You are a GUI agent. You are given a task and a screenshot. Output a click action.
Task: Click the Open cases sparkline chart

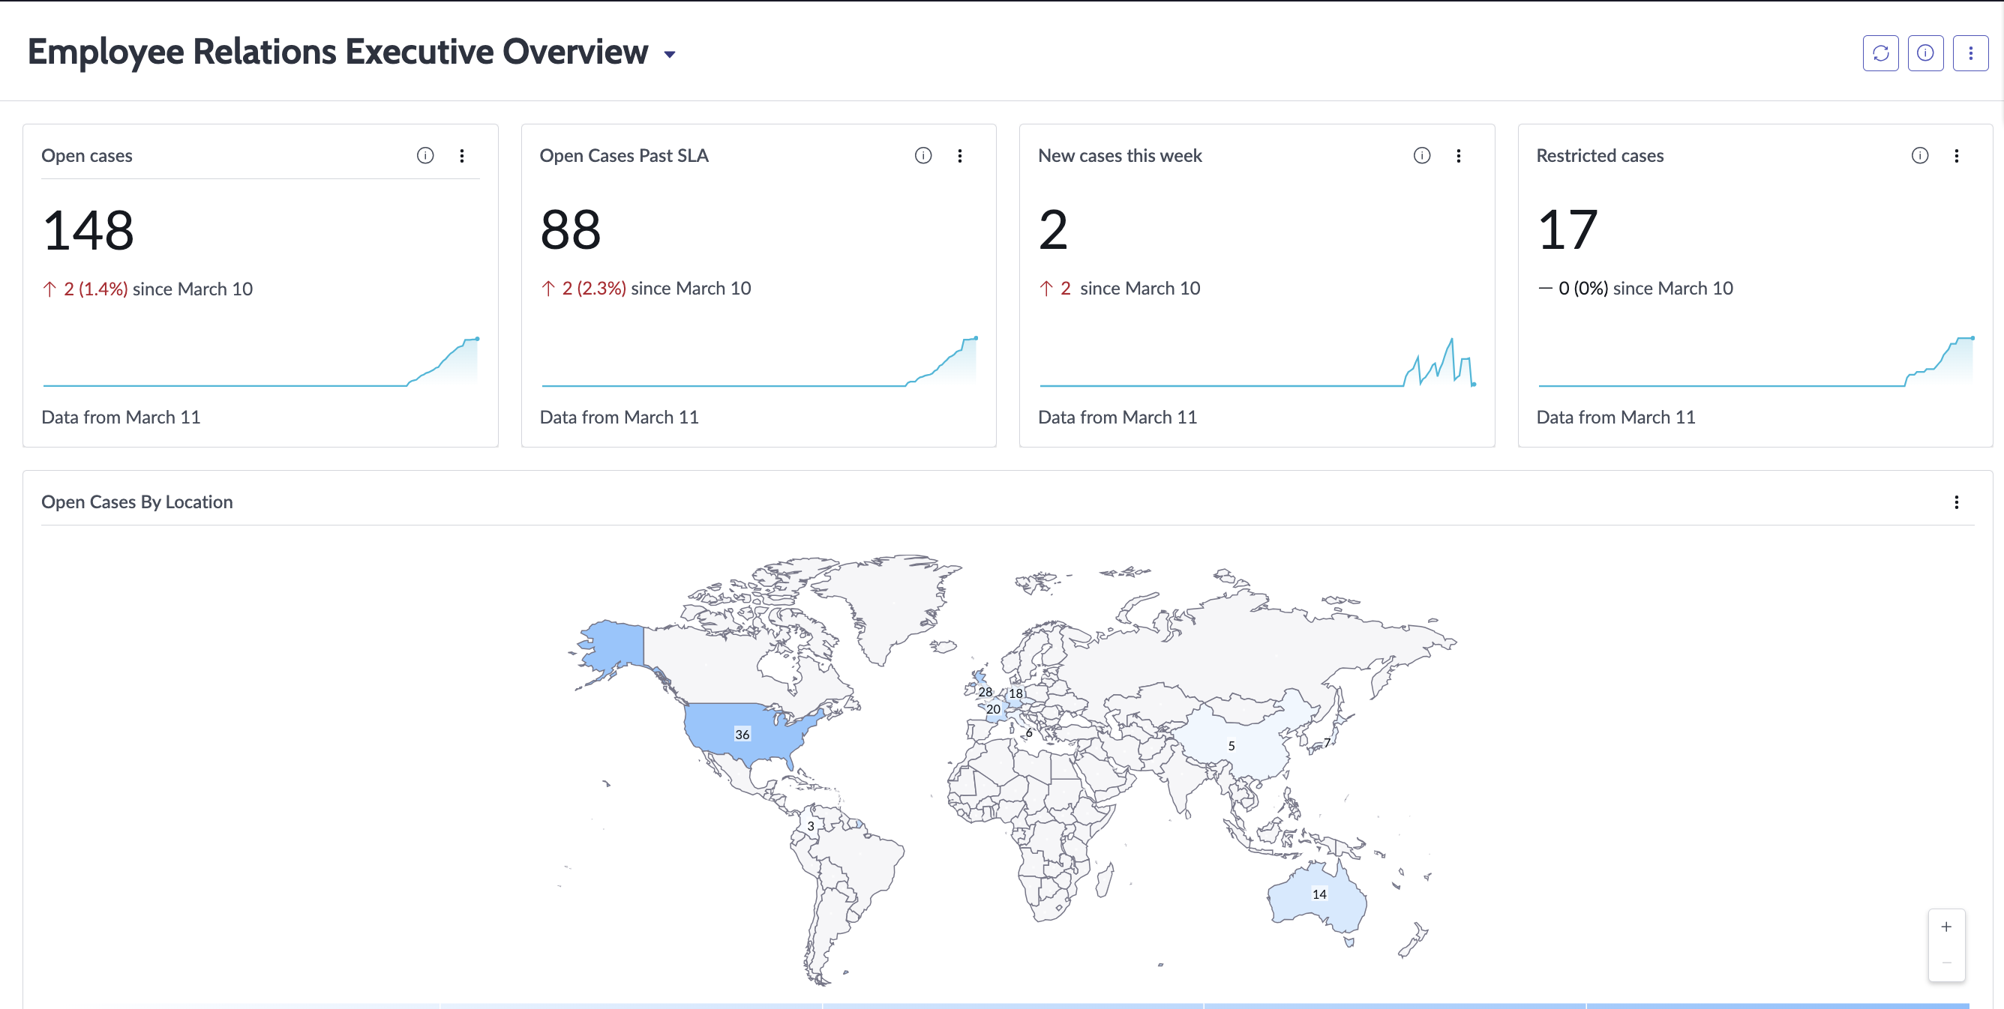260,361
